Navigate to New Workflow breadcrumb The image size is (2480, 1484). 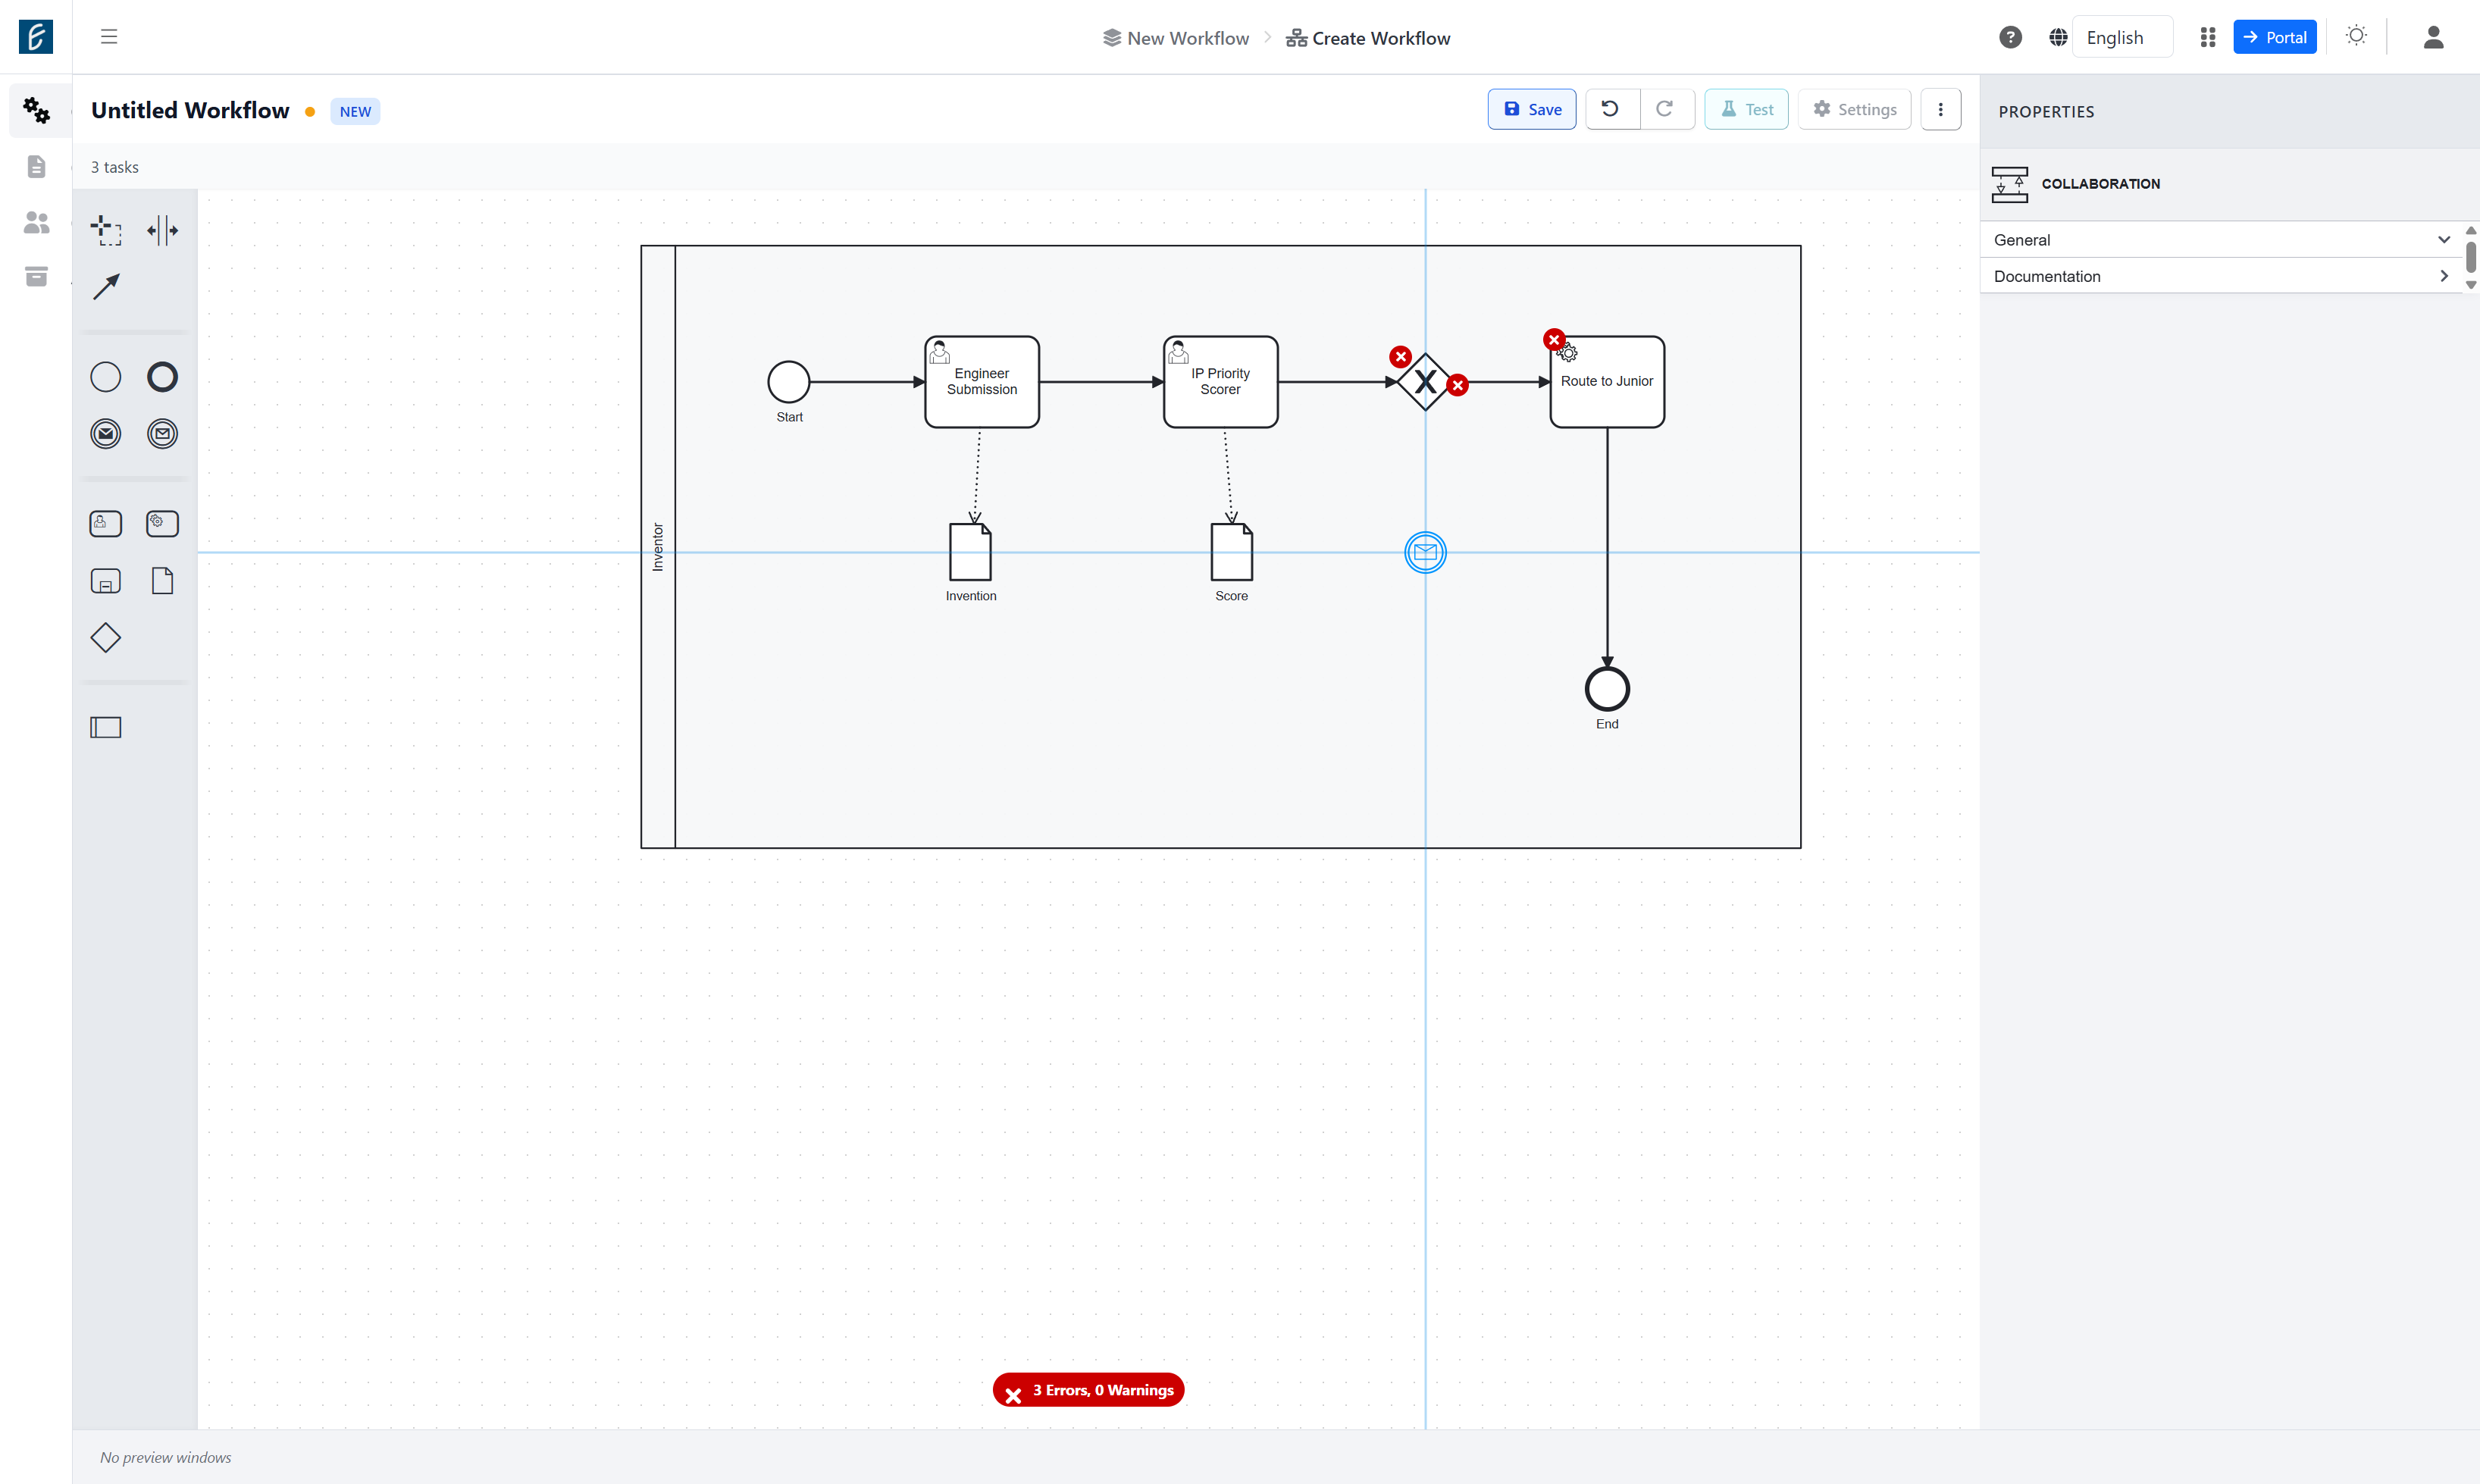click(1176, 38)
